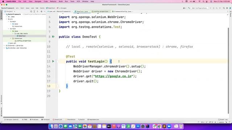Run the testLogin method from the gutter
Image resolution: width=232 pixels, height=130 pixels.
53,61
